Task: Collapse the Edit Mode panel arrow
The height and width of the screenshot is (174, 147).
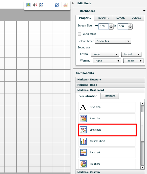Action: 73,3
